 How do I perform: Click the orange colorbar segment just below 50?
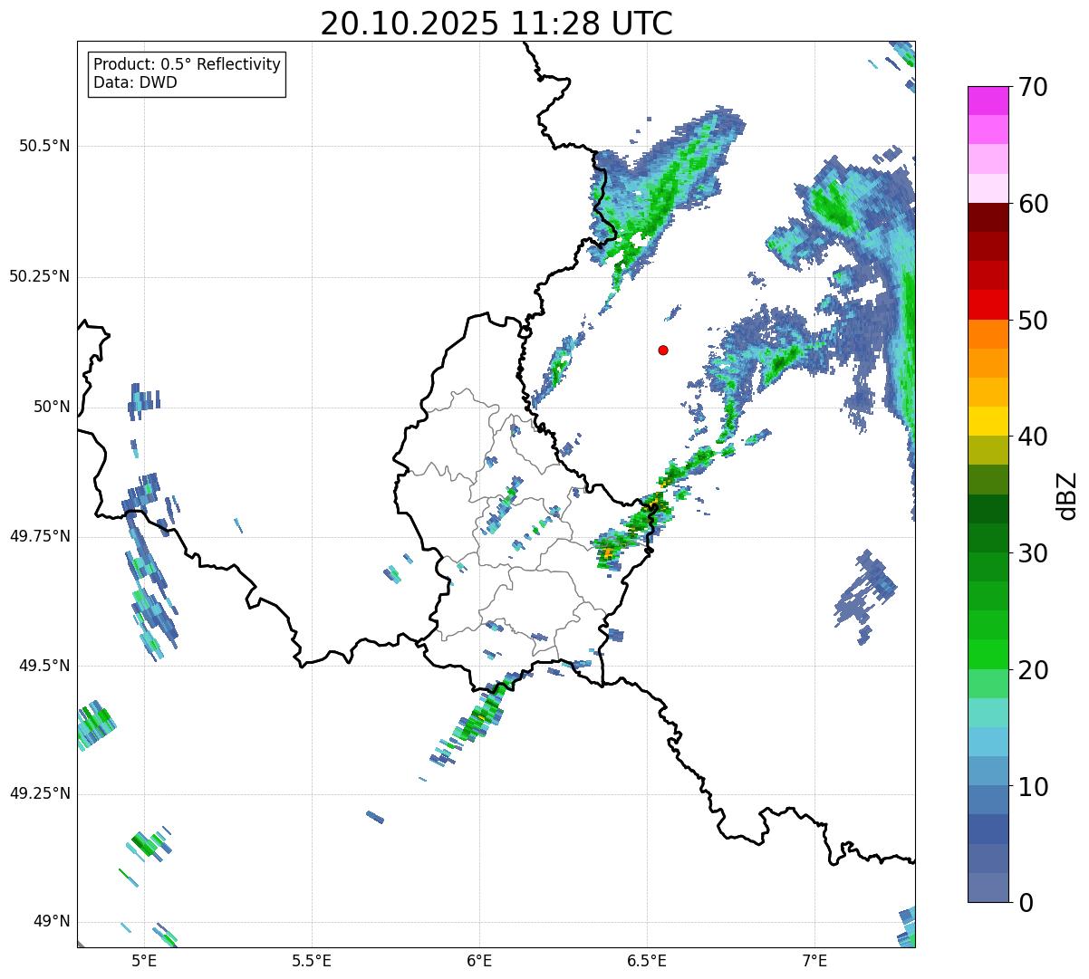coord(988,334)
